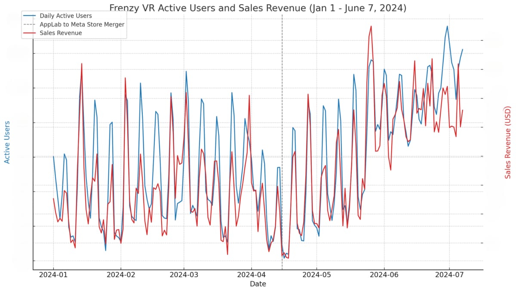
Task: Click the 2024-05 x-axis tick label
Action: [317, 275]
